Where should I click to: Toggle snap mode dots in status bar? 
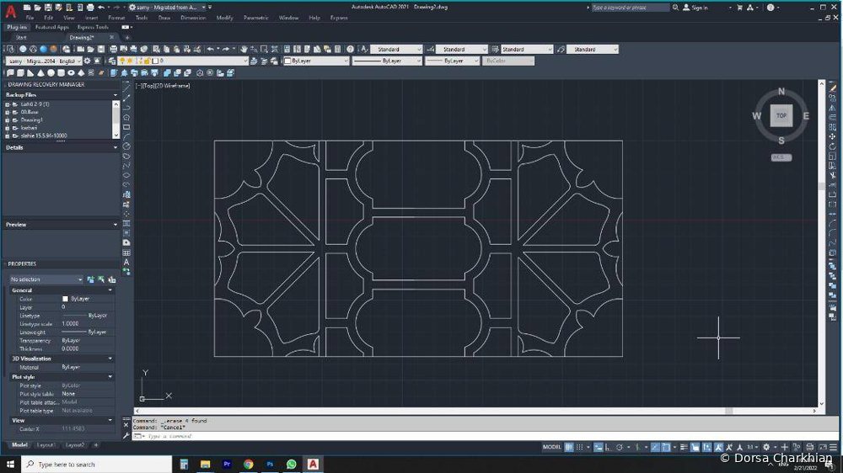[580, 447]
